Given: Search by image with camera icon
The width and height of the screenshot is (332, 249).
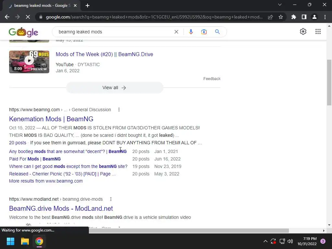Looking at the screenshot, I should (x=204, y=32).
